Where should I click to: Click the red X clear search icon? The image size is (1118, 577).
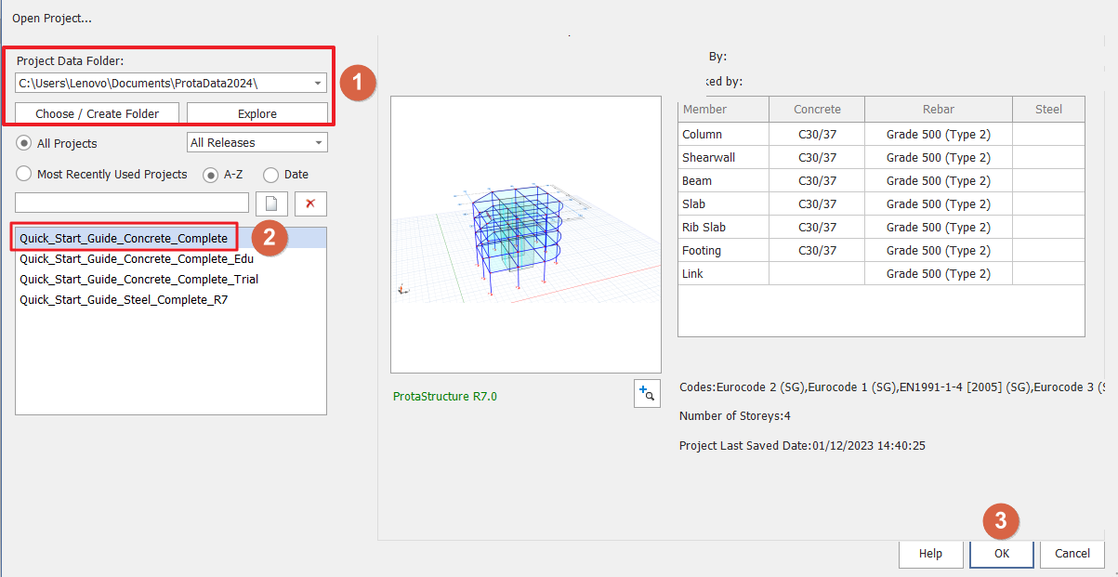pyautogui.click(x=310, y=203)
